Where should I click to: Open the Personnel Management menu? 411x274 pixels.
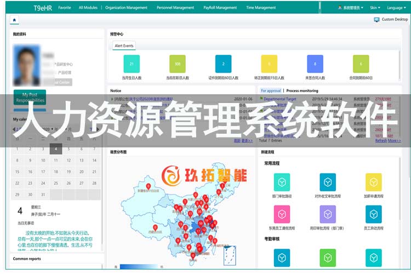pyautogui.click(x=175, y=8)
